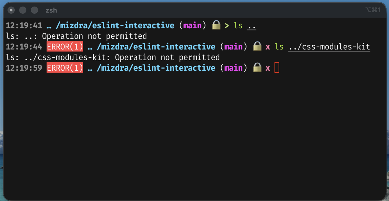Click the lock icon on the 12:19:59 prompt
This screenshot has height=201, width=389.
[257, 68]
